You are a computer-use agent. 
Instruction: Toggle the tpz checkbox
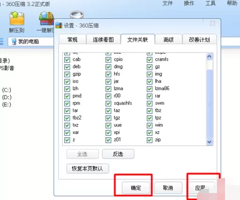(149, 118)
